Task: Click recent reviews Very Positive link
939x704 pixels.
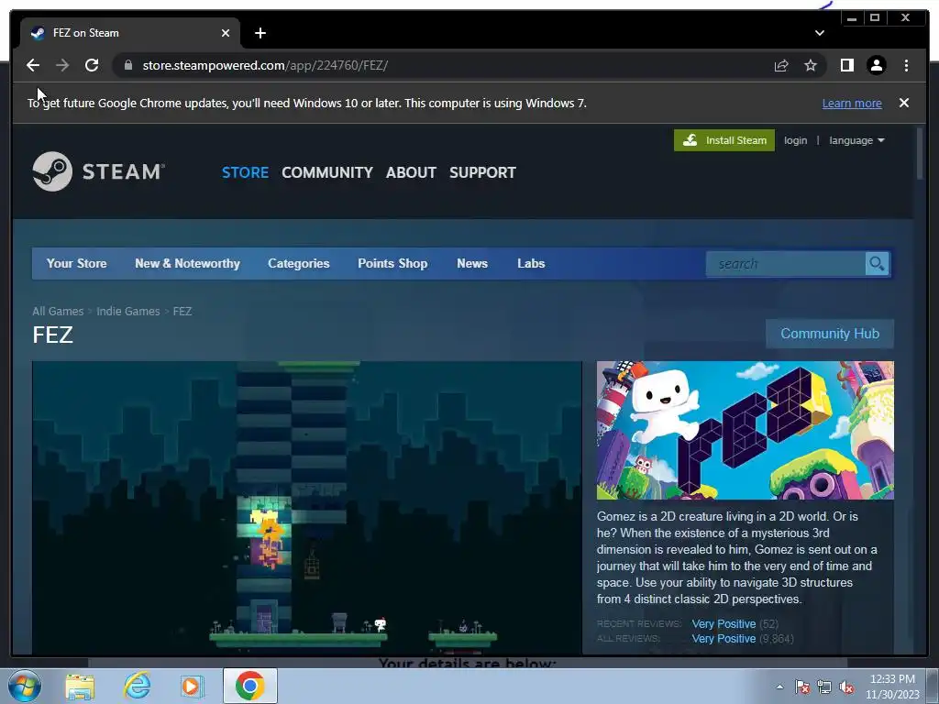Action: click(724, 623)
